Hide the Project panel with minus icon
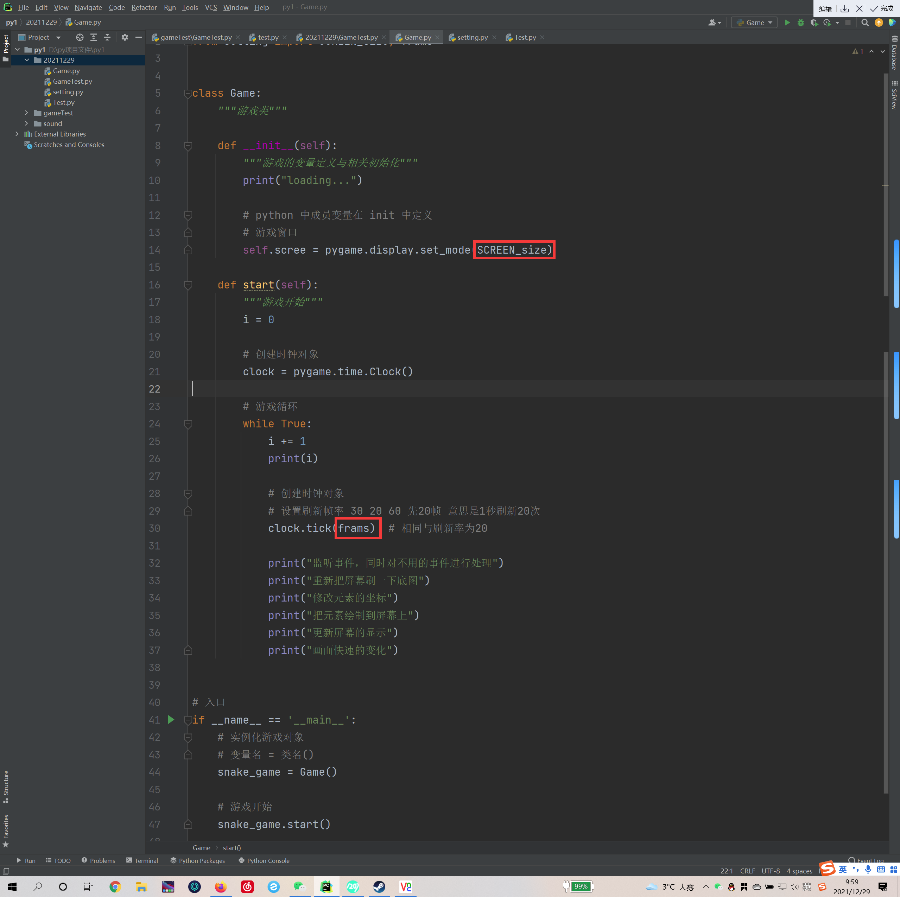 point(138,37)
